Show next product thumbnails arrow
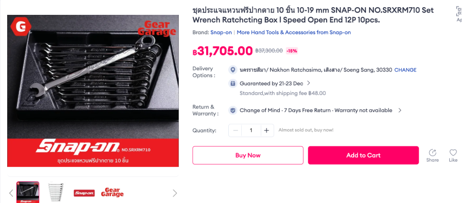 point(175,193)
